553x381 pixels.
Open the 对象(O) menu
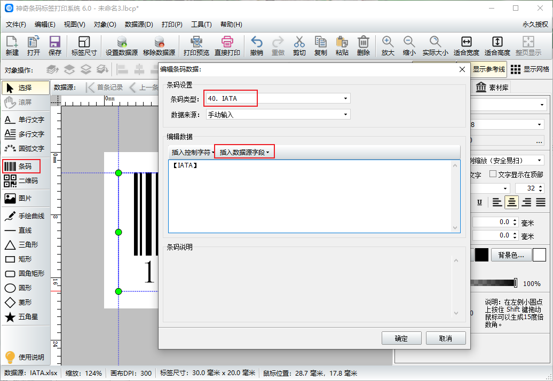pyautogui.click(x=105, y=25)
